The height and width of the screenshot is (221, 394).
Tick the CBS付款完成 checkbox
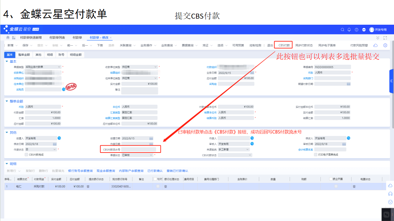point(26,155)
